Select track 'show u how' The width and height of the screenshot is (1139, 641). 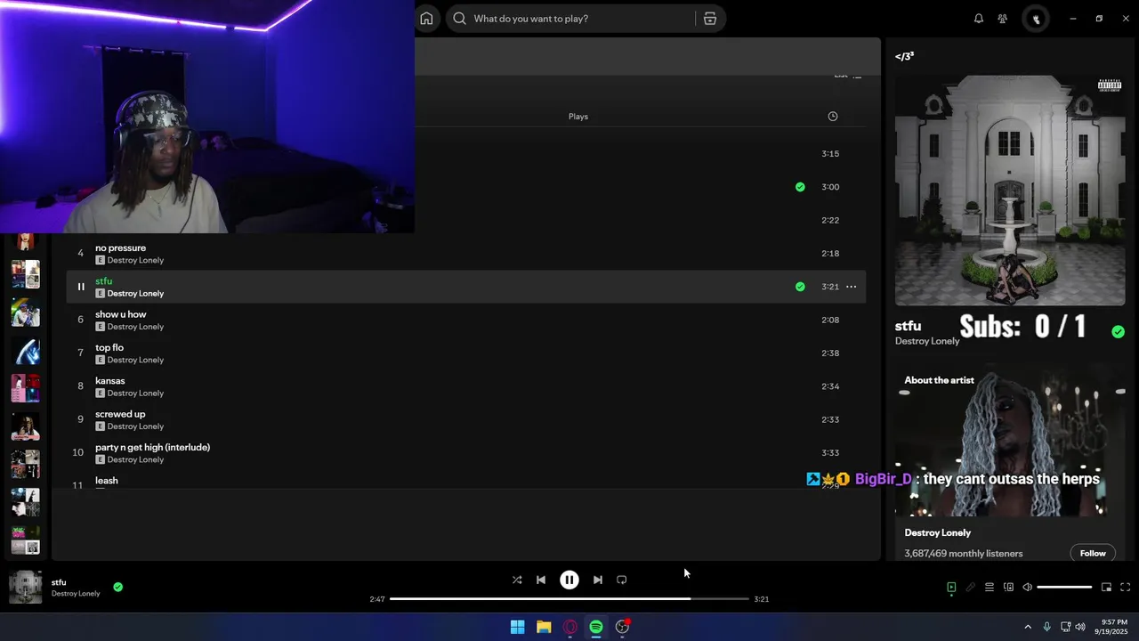coord(121,314)
